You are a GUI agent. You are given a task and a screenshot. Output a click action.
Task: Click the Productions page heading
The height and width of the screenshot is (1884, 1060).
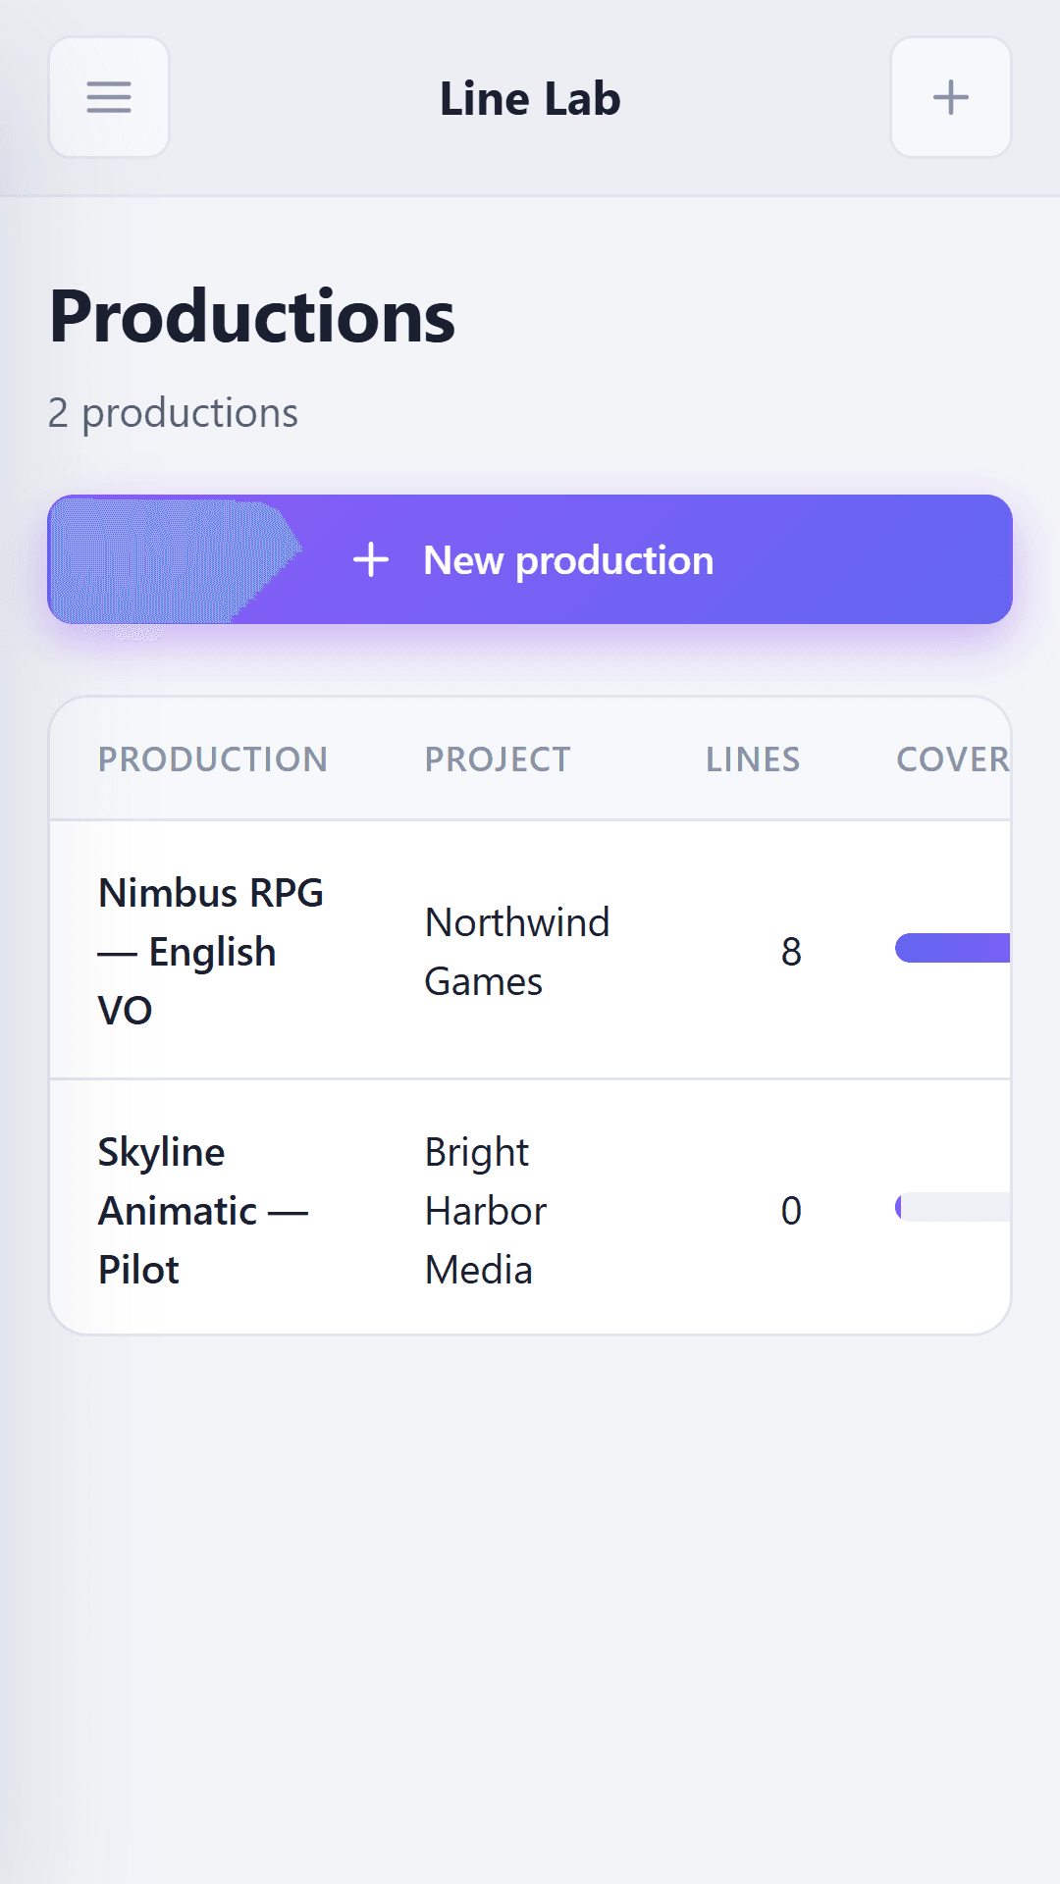(252, 316)
